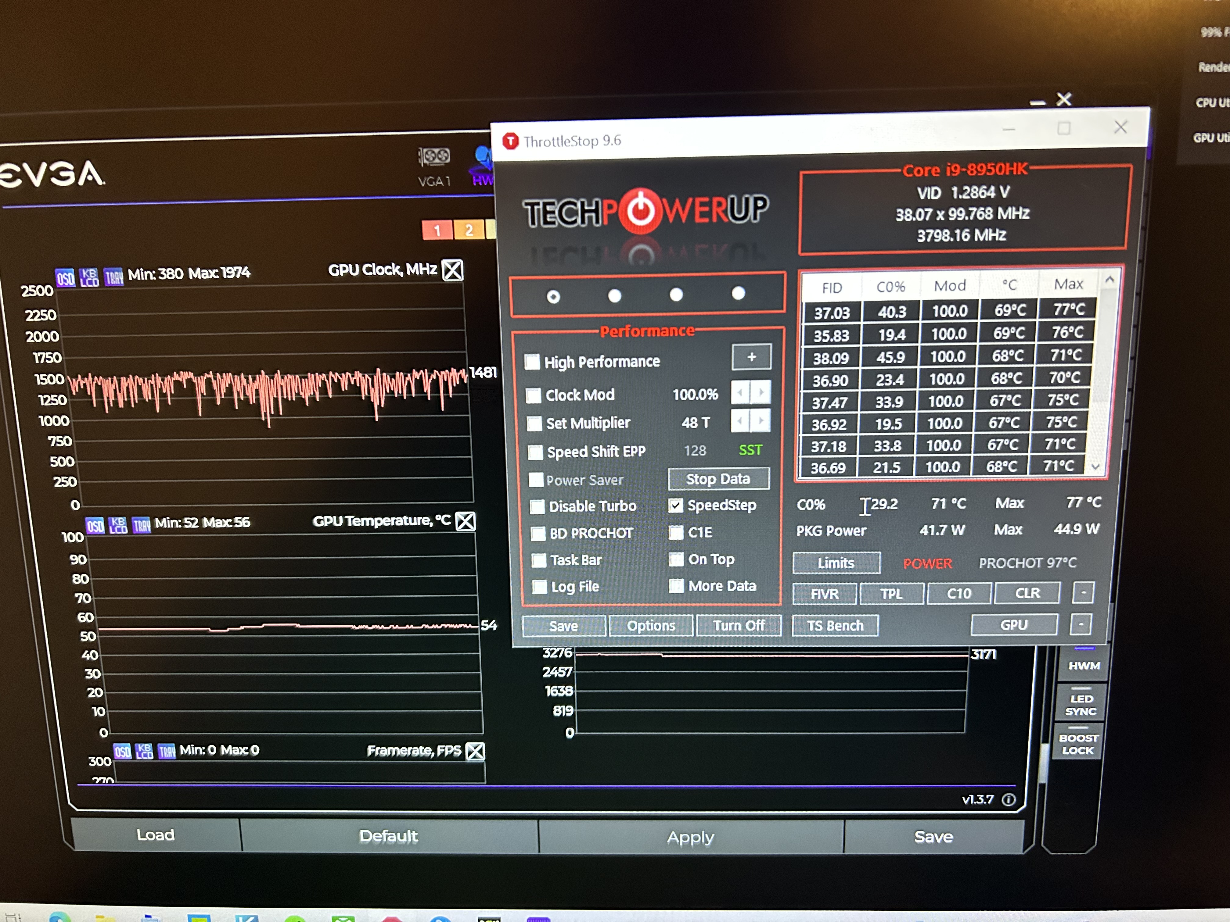Close the GPU Clock, MHz graph
The height and width of the screenshot is (922, 1230).
453,271
